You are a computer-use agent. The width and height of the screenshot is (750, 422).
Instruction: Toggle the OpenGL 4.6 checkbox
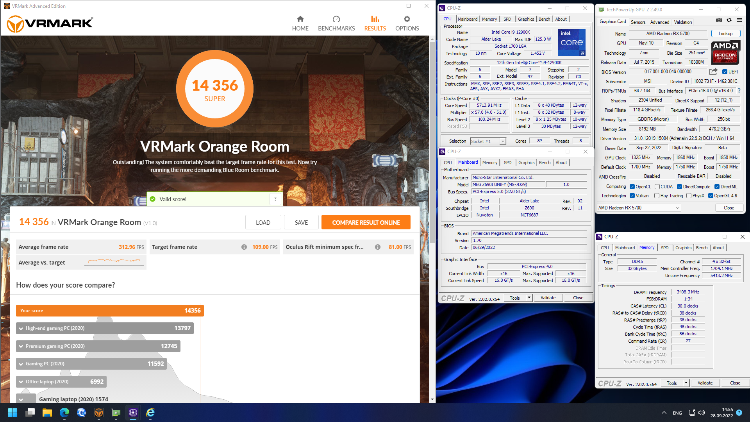tap(711, 196)
